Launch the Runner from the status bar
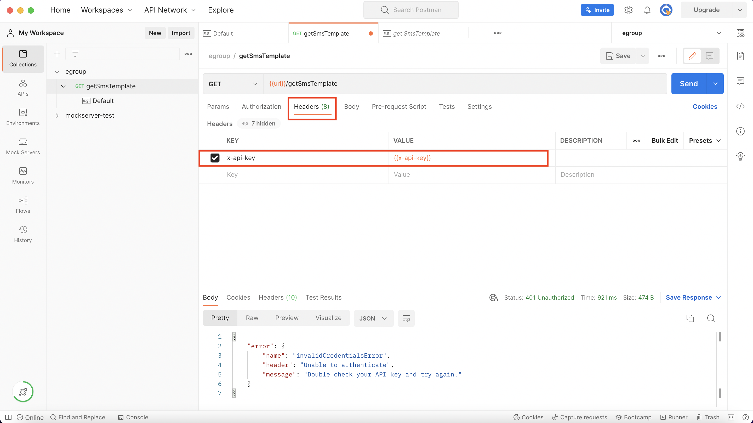This screenshot has height=423, width=753. tap(674, 417)
